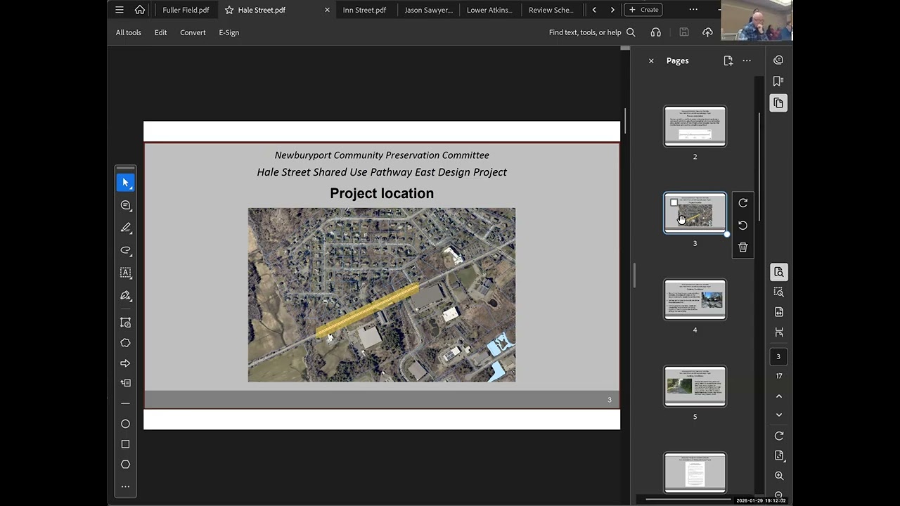This screenshot has height=506, width=900.
Task: Rotate page 3 counterclockwise
Action: click(742, 226)
